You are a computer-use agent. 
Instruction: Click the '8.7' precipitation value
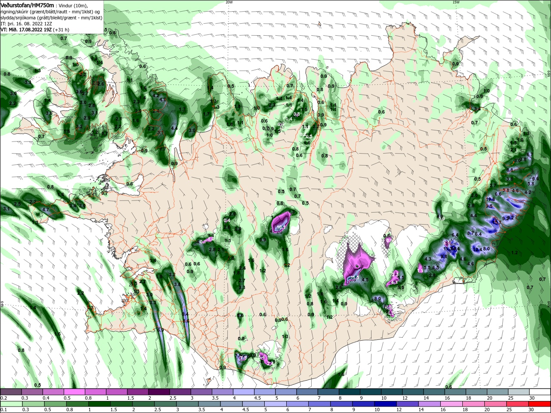coord(471,233)
